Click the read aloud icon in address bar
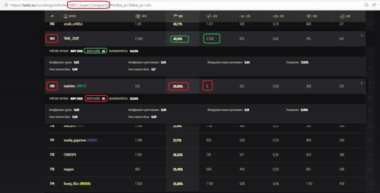 [x=374, y=5]
